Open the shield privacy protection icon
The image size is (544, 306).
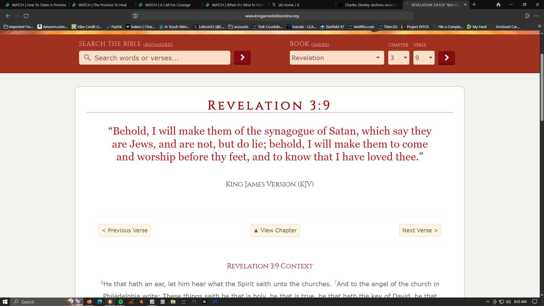tap(135, 16)
